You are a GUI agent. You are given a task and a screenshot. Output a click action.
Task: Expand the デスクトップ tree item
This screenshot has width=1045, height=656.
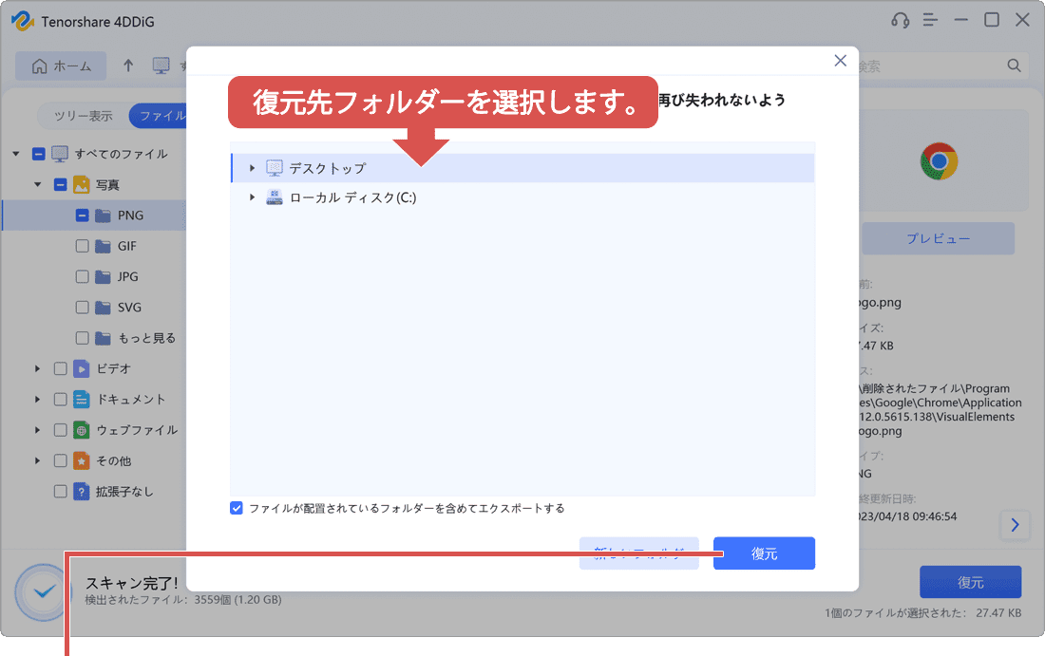(x=251, y=165)
